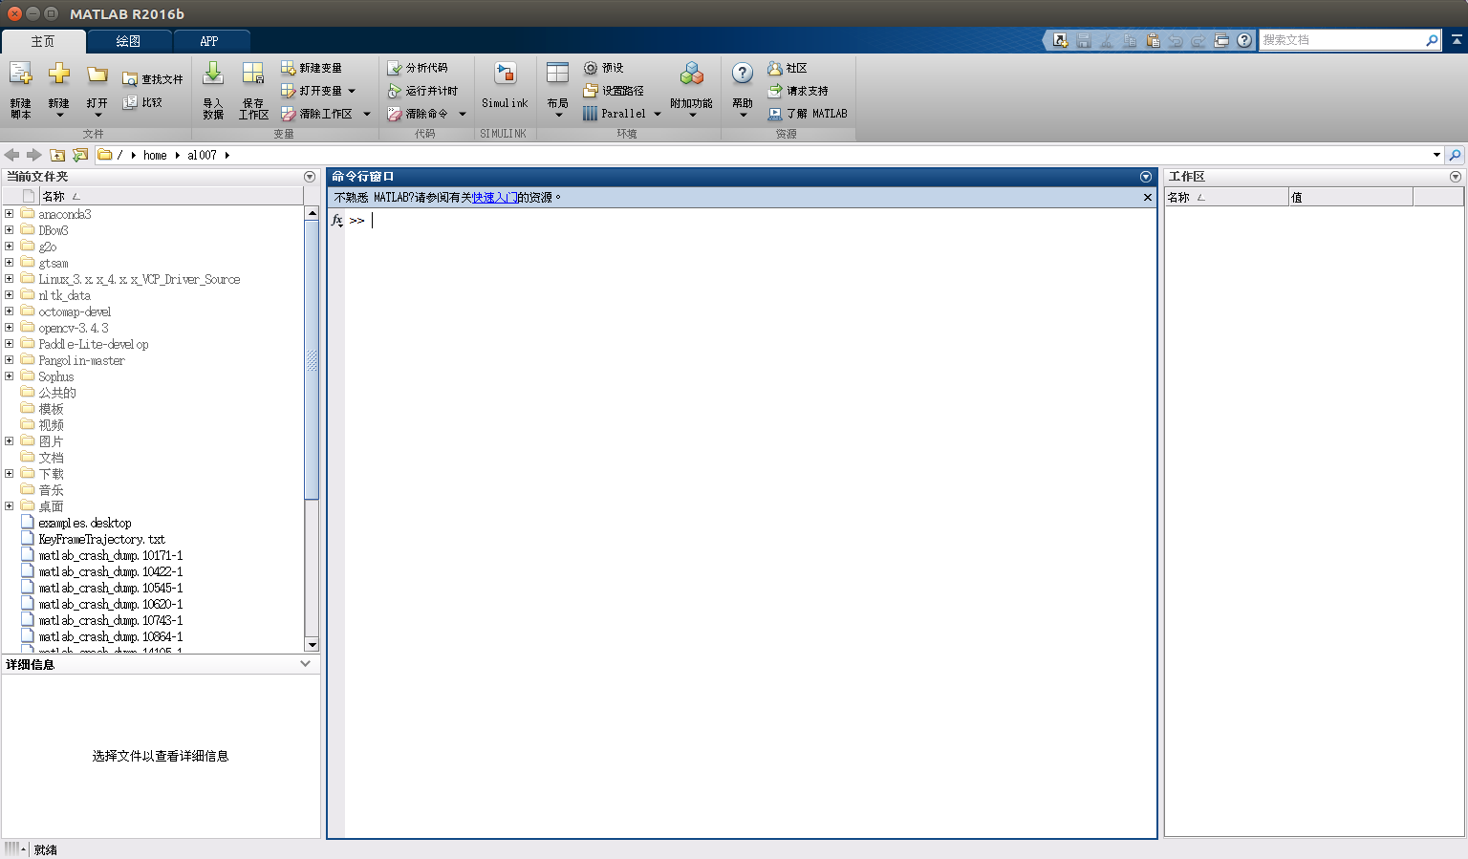Click the forward navigation arrow
This screenshot has width=1468, height=859.
point(33,155)
